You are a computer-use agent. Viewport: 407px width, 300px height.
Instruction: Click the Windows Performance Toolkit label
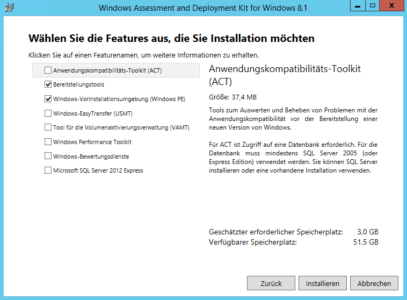[92, 142]
